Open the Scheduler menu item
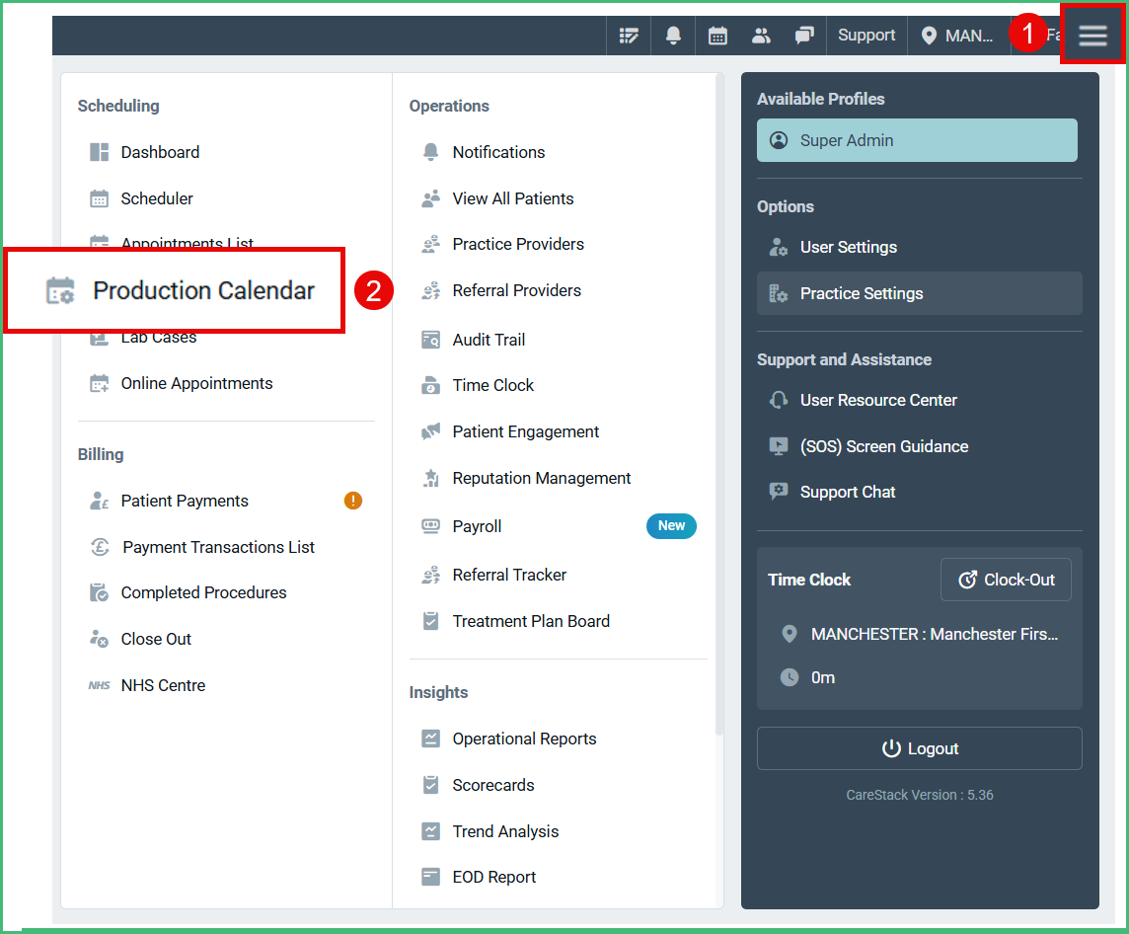Viewport: 1129px width, 934px height. 157,198
